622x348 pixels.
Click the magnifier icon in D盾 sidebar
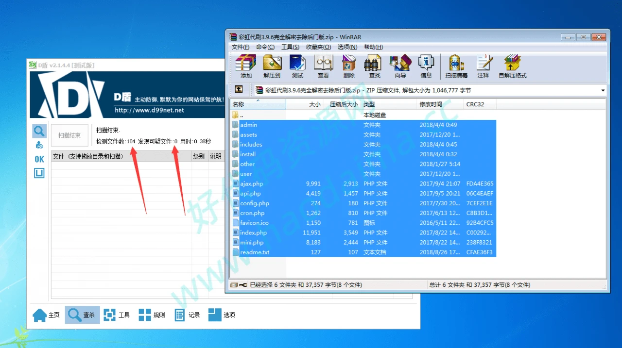pos(39,131)
